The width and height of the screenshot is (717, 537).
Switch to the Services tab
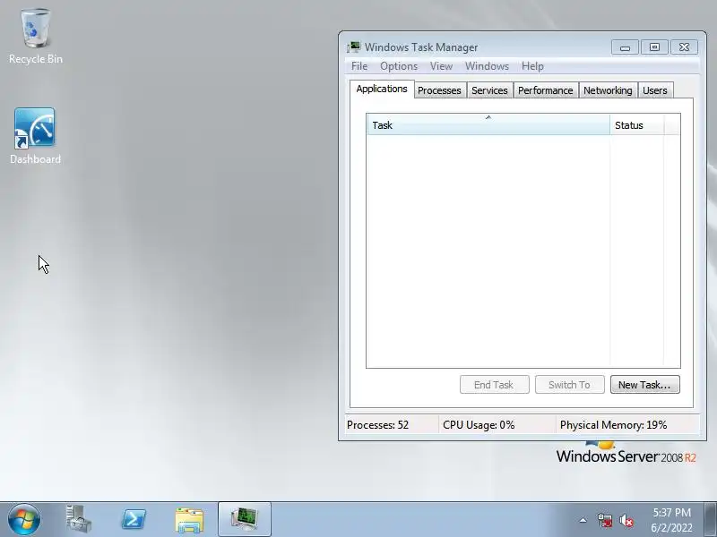pos(489,90)
